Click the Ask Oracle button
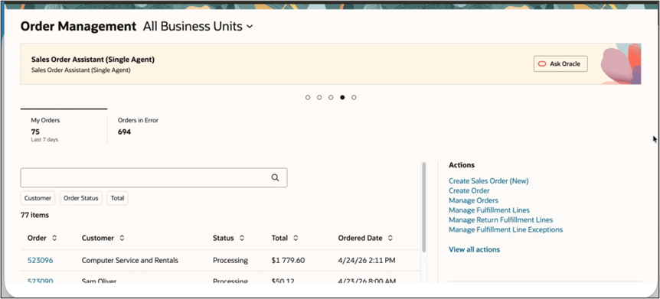The image size is (660, 299). coord(560,64)
